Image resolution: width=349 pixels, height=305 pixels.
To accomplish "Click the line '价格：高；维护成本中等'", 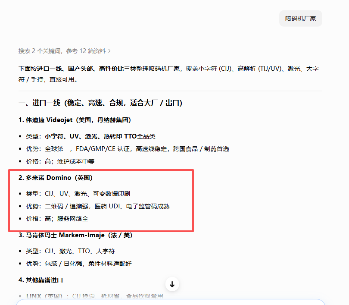I will 60,161.
